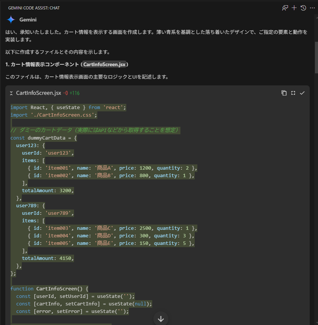Click the code line containing 'item004'
This screenshot has height=325, width=318.
coord(111,236)
